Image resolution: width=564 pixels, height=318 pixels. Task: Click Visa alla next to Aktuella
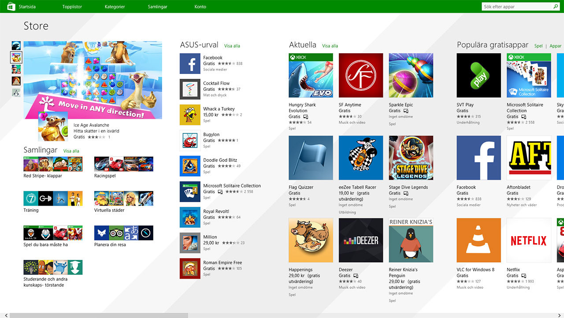[x=330, y=46]
